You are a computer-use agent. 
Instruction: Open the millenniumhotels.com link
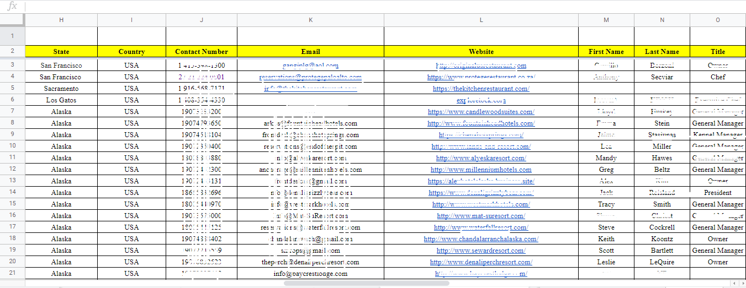click(x=481, y=170)
